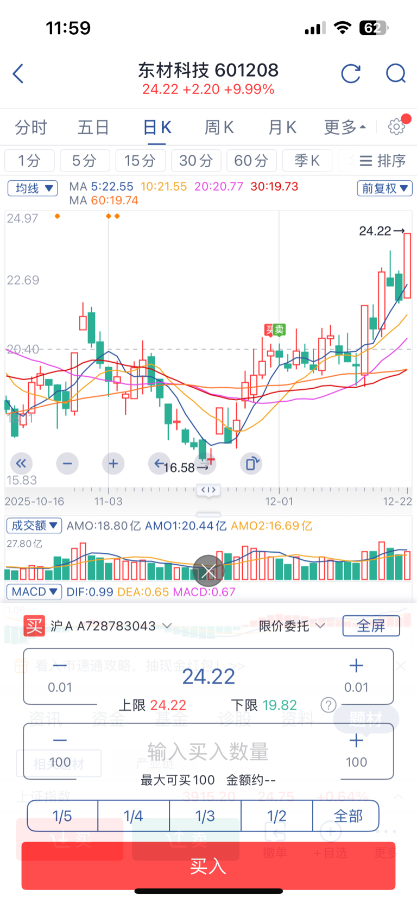Tap the 输入买入数量 quantity field
This screenshot has width=417, height=903.
[208, 752]
